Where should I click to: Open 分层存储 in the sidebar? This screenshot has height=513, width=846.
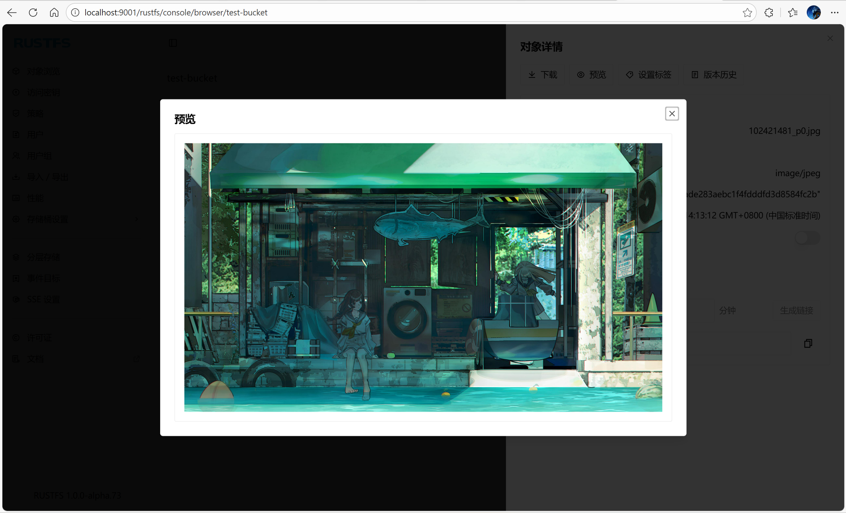(77, 257)
